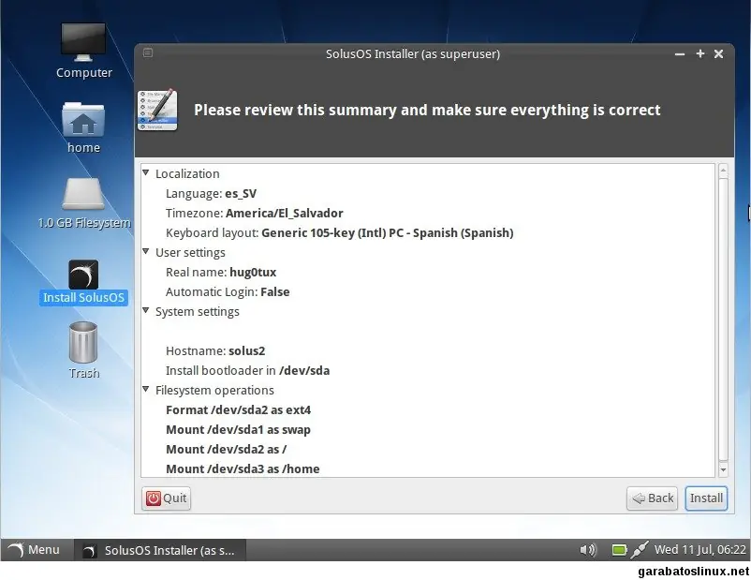Select the 1.0 GB Filesystem drive icon

[83, 202]
